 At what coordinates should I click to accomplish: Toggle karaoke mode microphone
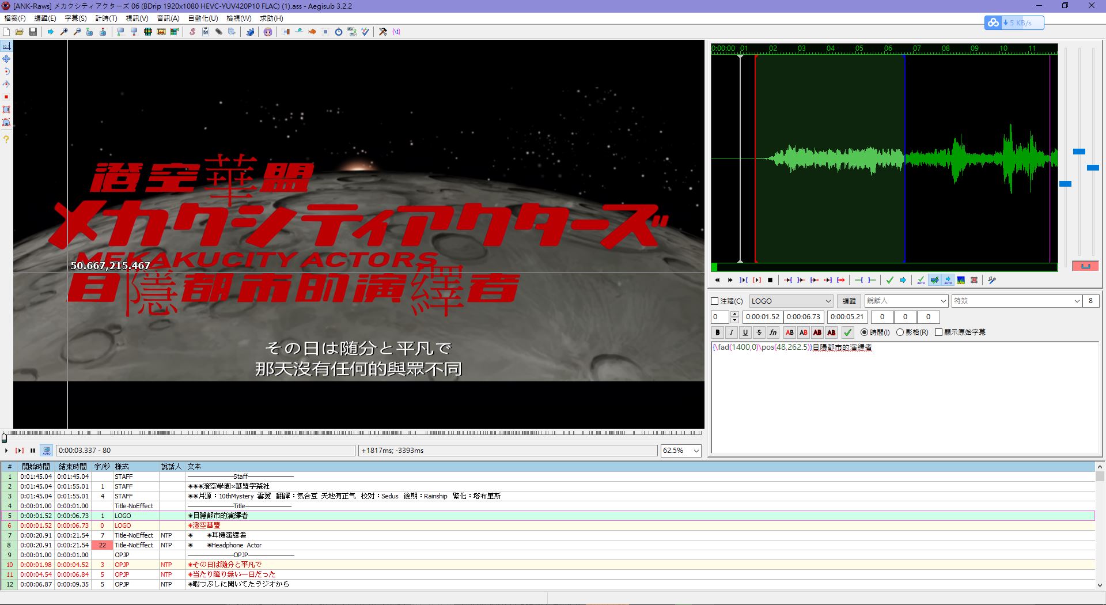pos(992,280)
